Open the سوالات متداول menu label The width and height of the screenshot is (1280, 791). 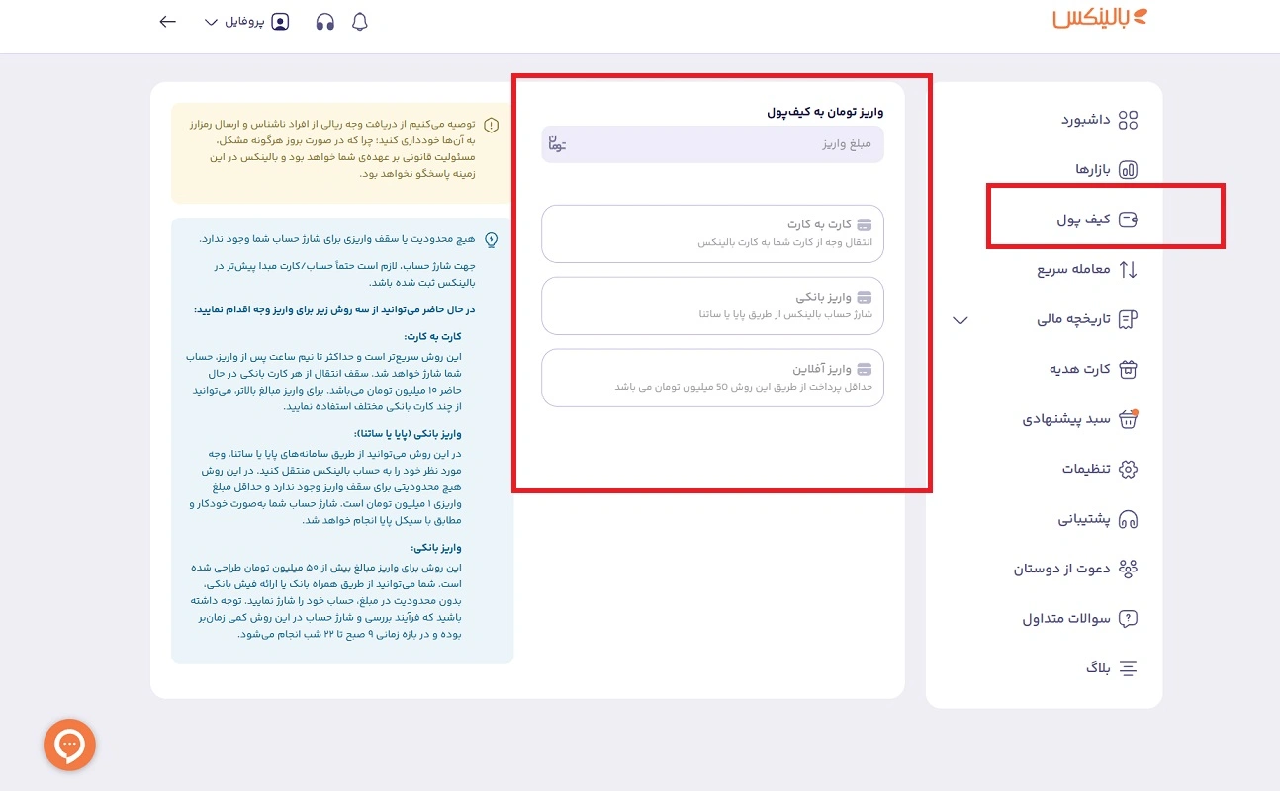pos(1066,619)
